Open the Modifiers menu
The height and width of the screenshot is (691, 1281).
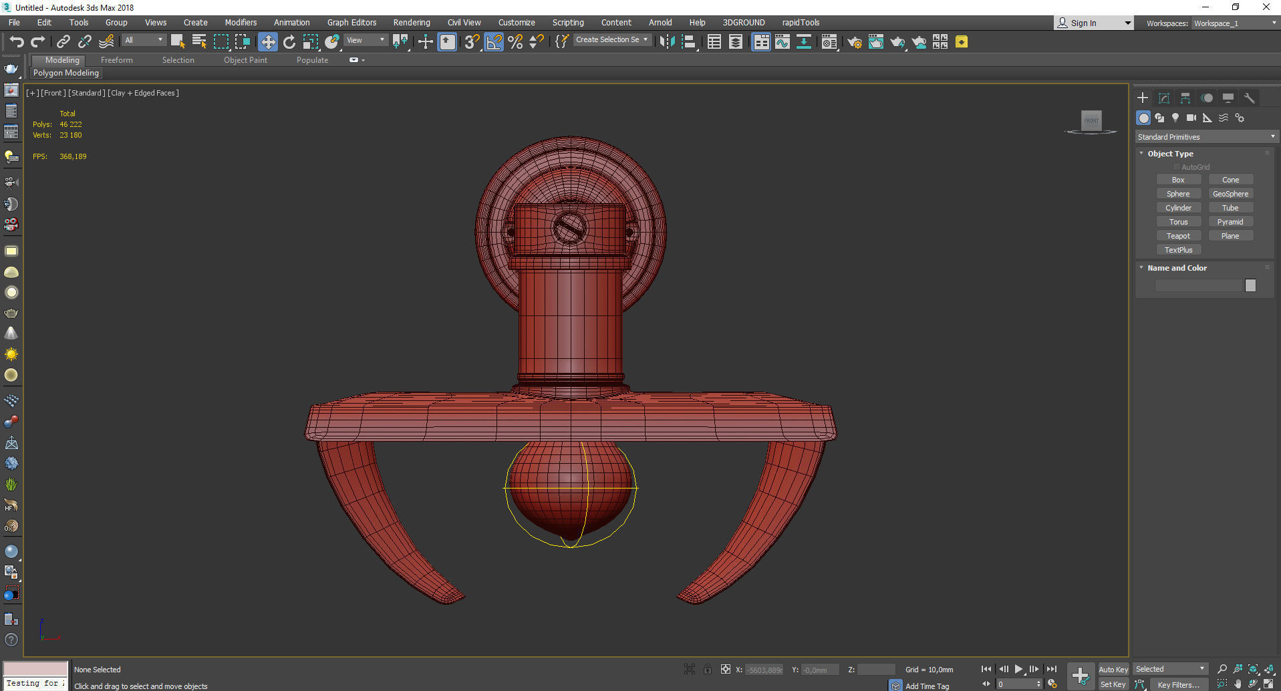pos(241,23)
